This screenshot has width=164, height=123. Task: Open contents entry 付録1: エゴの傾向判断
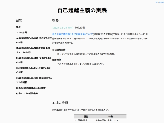[x=27, y=94]
